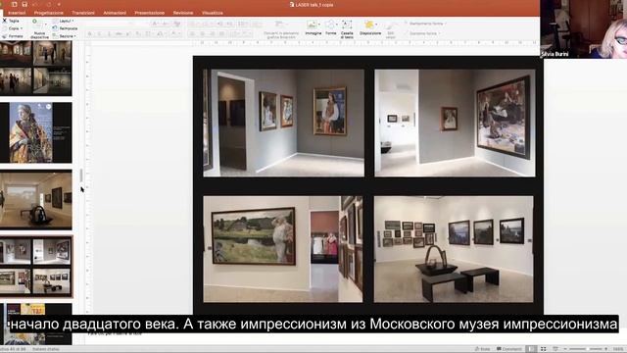The width and height of the screenshot is (627, 353).
Task: Click the top-right gallery photo on slide
Action: [455, 123]
